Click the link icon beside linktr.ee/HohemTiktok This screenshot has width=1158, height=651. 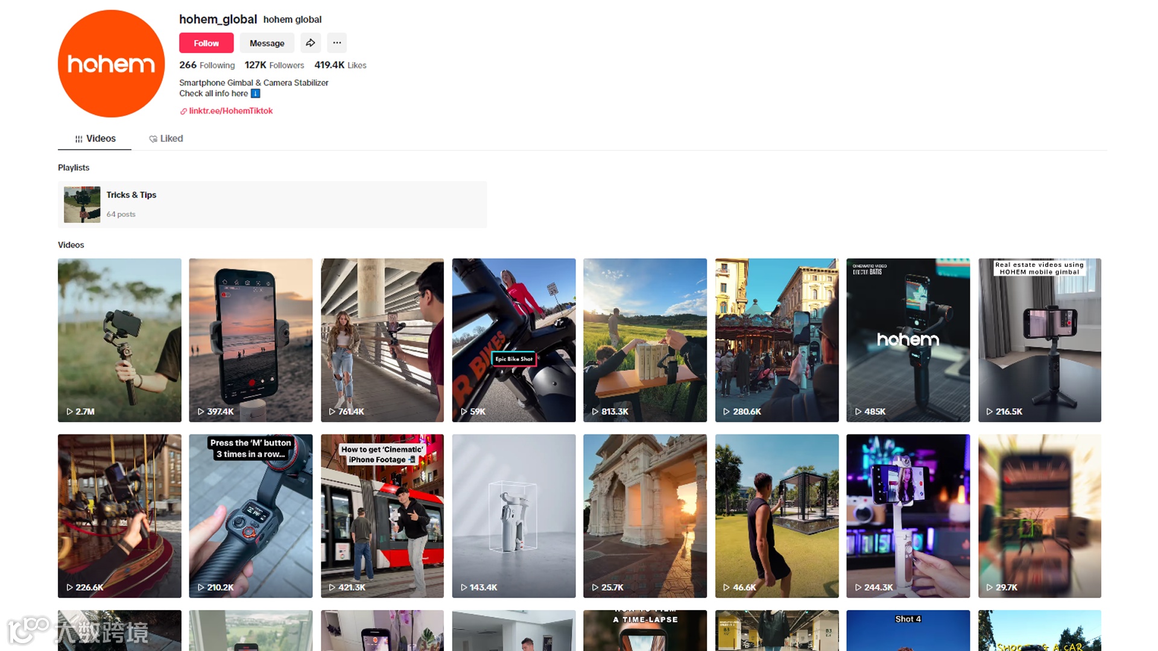tap(183, 111)
